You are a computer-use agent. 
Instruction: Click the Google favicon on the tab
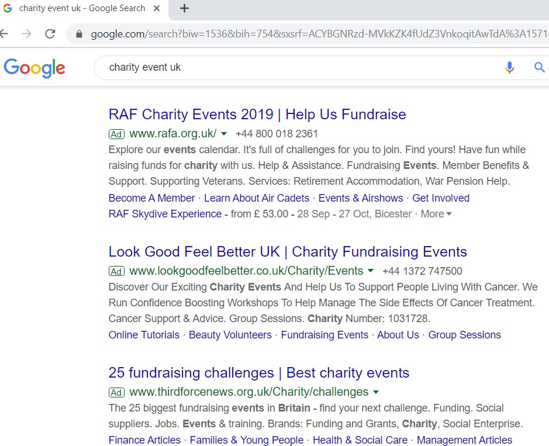click(8, 8)
